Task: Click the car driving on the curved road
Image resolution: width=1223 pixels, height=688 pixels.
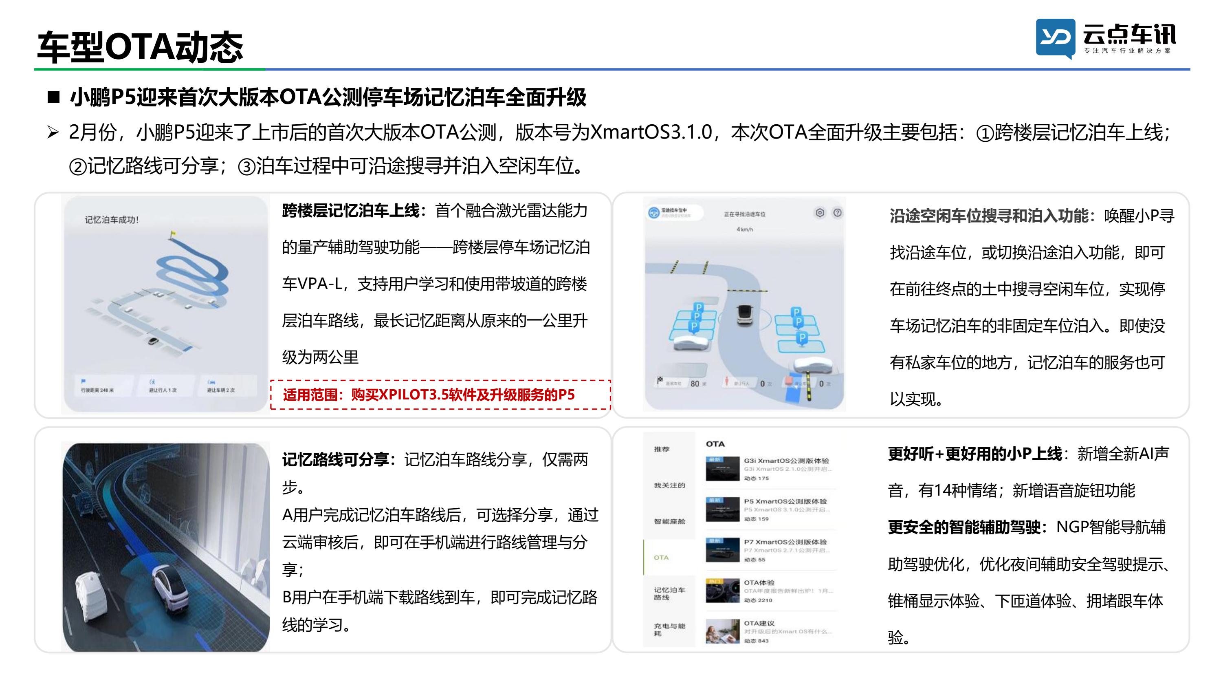Action: click(x=744, y=315)
